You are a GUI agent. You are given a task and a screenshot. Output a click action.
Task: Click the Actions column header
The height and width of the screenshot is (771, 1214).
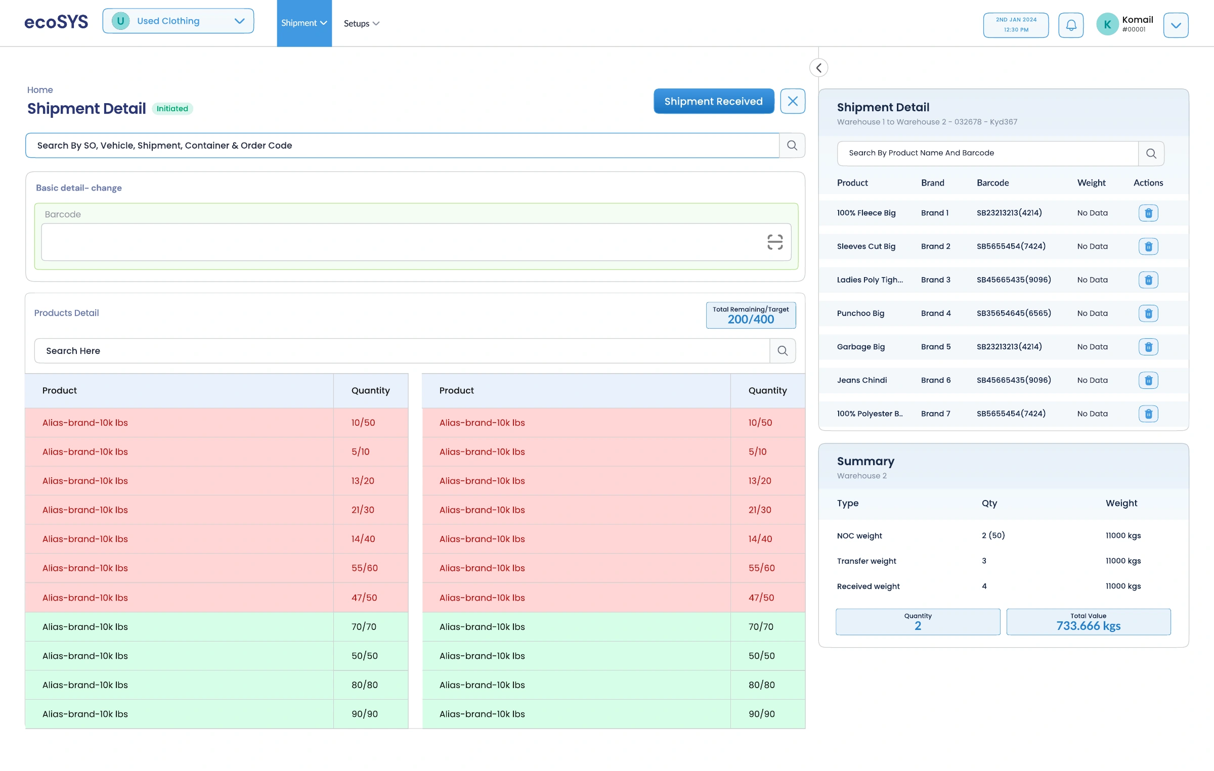click(1148, 183)
